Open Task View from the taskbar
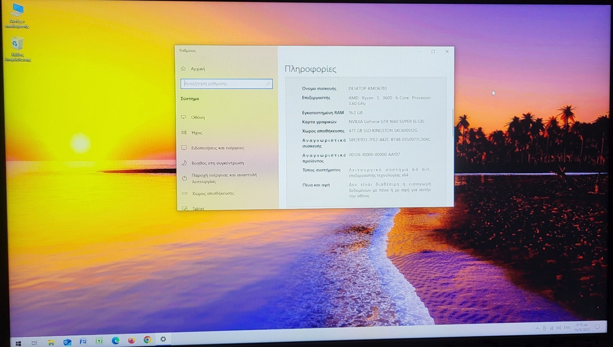 point(34,343)
